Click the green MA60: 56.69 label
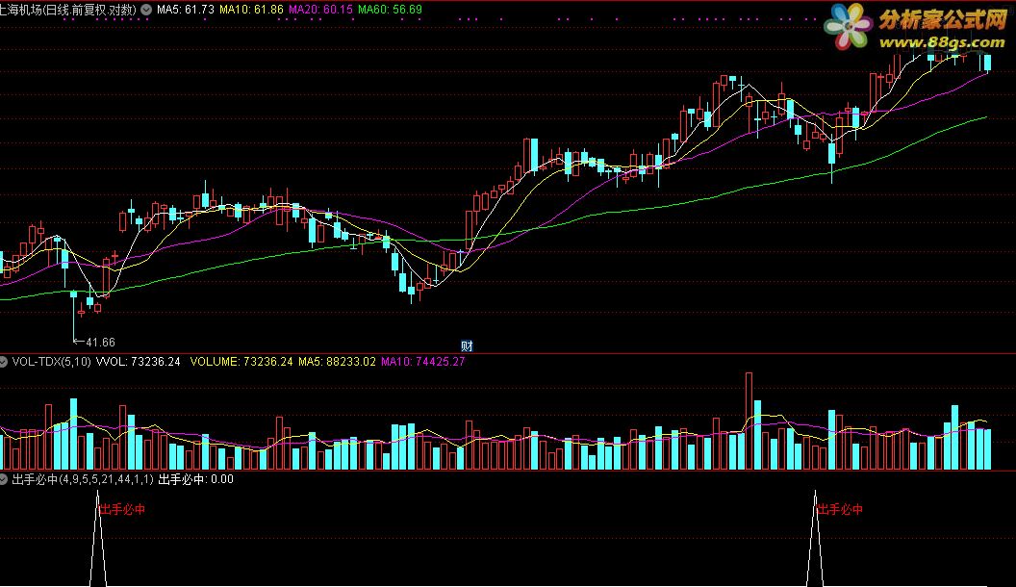This screenshot has width=1016, height=587. coord(390,10)
